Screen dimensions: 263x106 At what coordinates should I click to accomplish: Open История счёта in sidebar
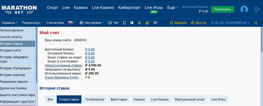point(11,50)
